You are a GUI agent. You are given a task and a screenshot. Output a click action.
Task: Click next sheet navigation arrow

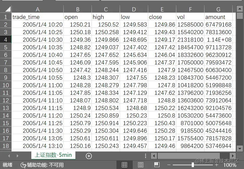coord(17,156)
